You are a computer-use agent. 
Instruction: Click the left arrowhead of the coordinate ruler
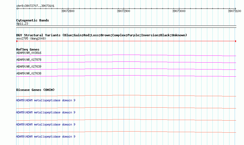click(x=17, y=9)
